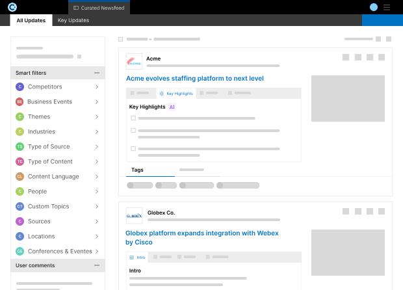Screen dimensions: 403x290
Task: Click the Sources filter badge icon
Action: [19, 221]
